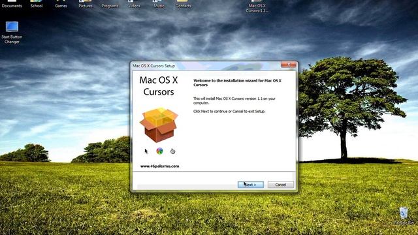Image resolution: width=418 pixels, height=235 pixels.
Task: Click the rainbow spinning wheel cursor sample
Action: (159, 151)
